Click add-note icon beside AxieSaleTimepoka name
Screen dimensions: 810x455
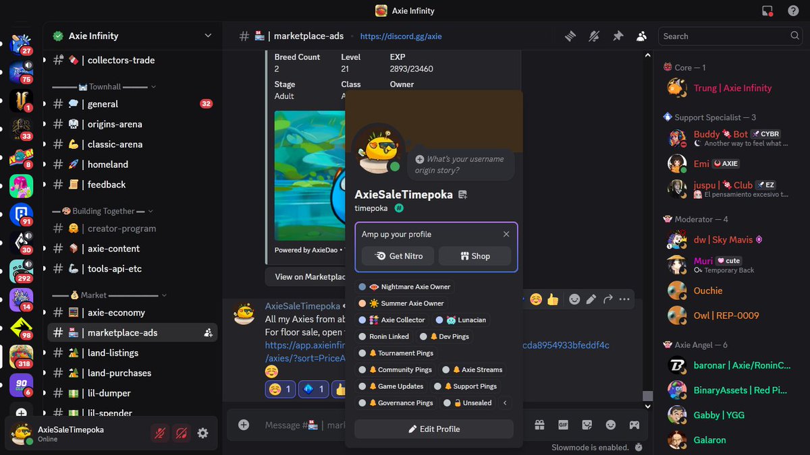[463, 195]
